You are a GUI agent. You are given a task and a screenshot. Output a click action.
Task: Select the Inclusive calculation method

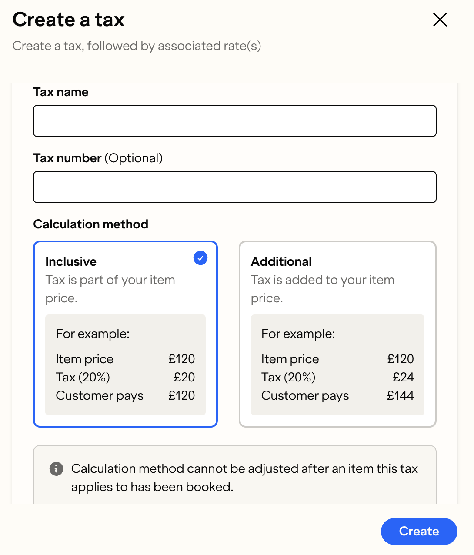point(125,334)
